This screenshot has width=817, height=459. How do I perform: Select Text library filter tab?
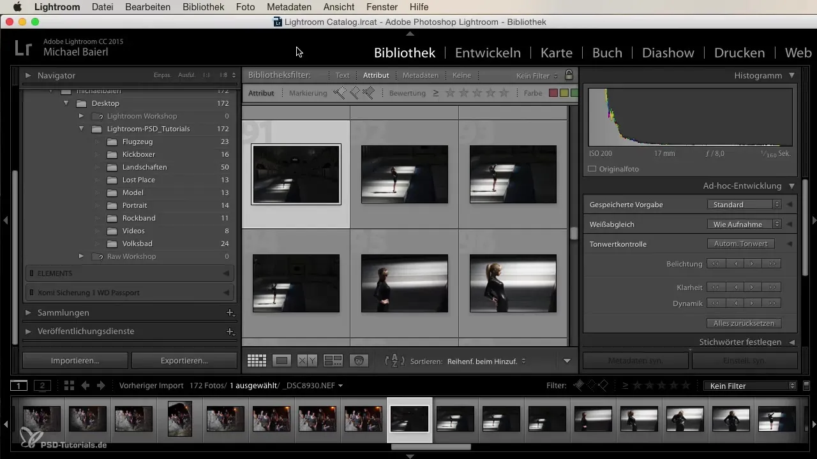pos(342,75)
